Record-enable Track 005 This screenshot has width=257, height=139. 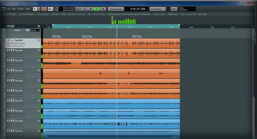tap(39, 81)
